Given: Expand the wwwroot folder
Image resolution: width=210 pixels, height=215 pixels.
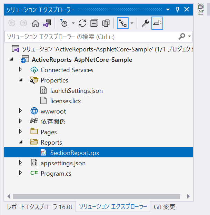Looking at the screenshot, I should [20, 111].
